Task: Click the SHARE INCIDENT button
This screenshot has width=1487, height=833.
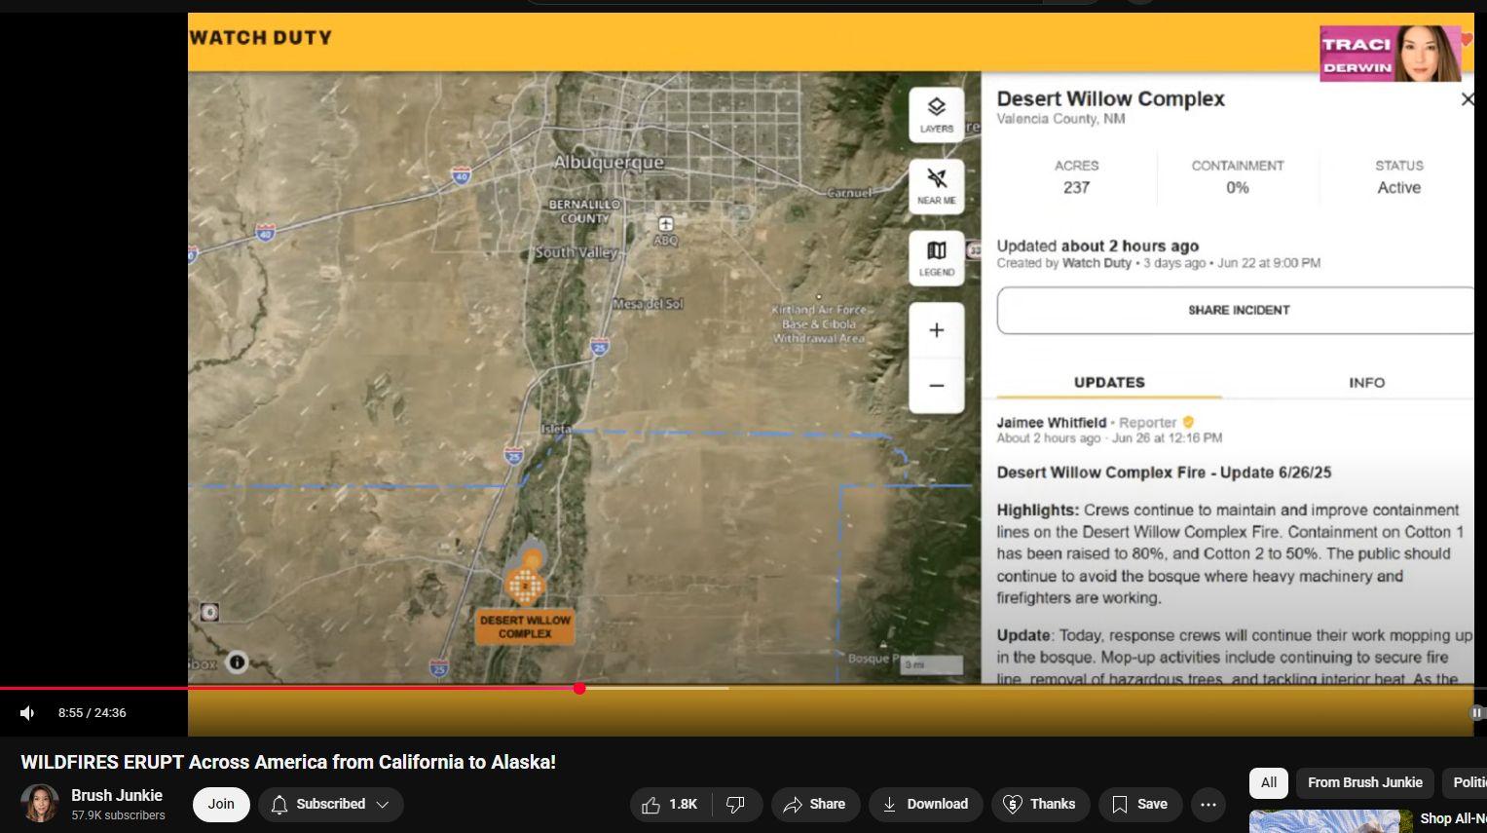Action: coord(1238,310)
